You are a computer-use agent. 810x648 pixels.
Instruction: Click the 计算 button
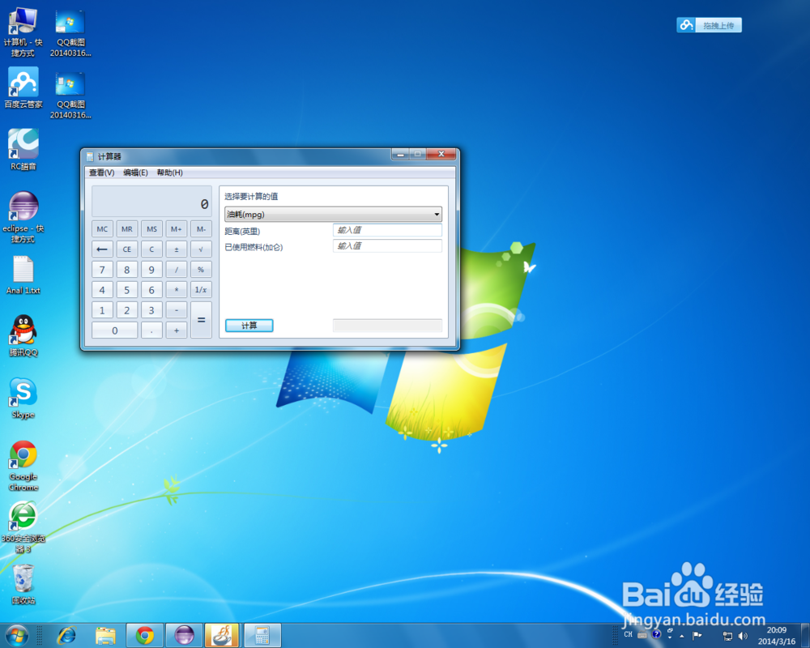pos(248,325)
